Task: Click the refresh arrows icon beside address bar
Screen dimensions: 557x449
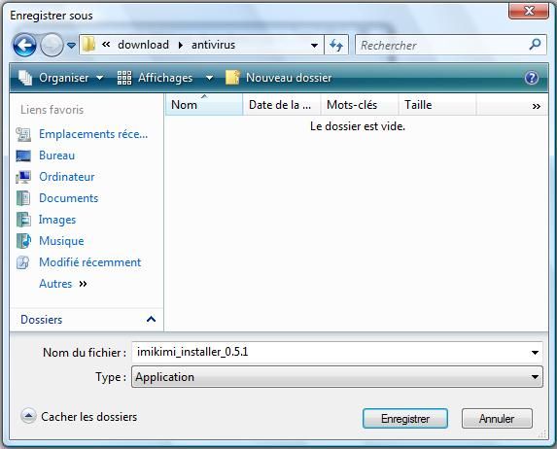Action: (x=336, y=45)
